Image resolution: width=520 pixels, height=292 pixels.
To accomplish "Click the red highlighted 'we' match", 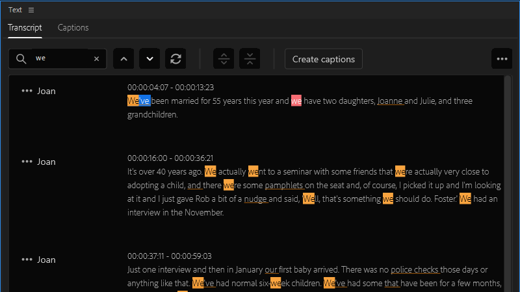I will coord(296,101).
